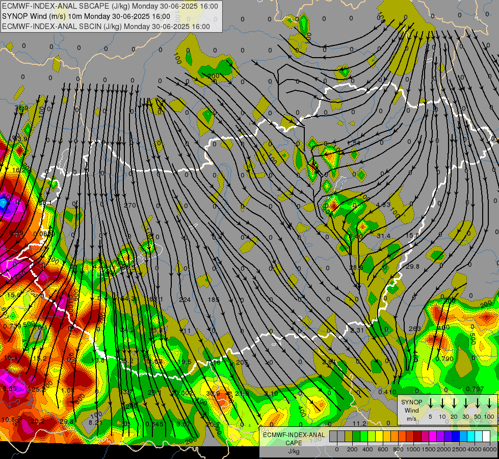499x459 pixels.
Task: Click the J/kg unit label in legend
Action: click(x=294, y=451)
